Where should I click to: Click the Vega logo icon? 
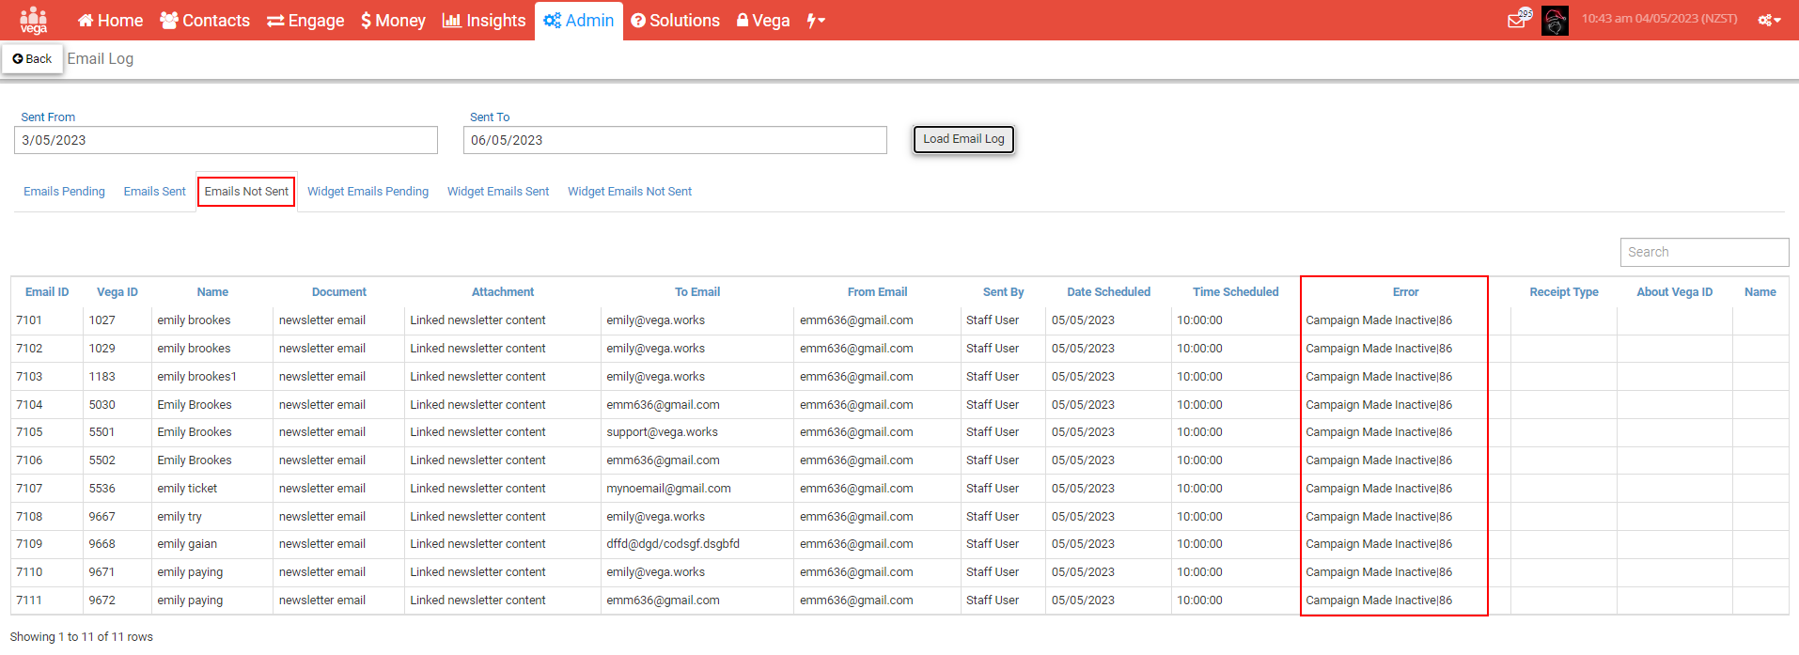tap(33, 20)
